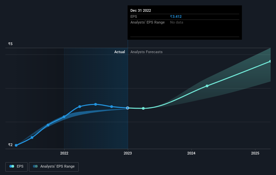Click the EPS row label in tooltip

(133, 16)
